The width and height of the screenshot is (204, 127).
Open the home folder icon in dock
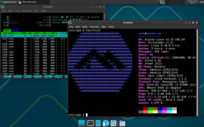pos(122,123)
